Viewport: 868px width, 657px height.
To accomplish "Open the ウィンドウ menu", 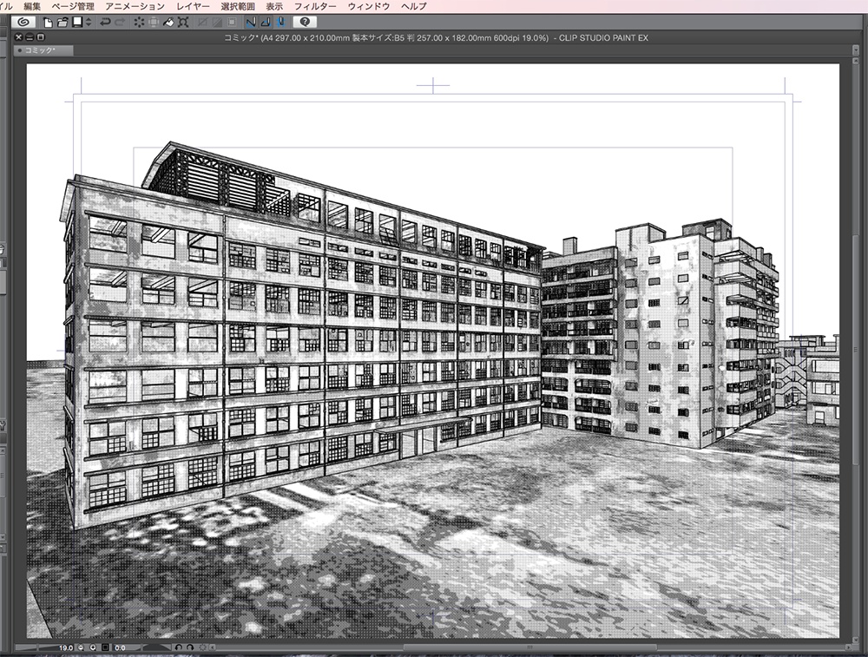I will click(x=369, y=6).
